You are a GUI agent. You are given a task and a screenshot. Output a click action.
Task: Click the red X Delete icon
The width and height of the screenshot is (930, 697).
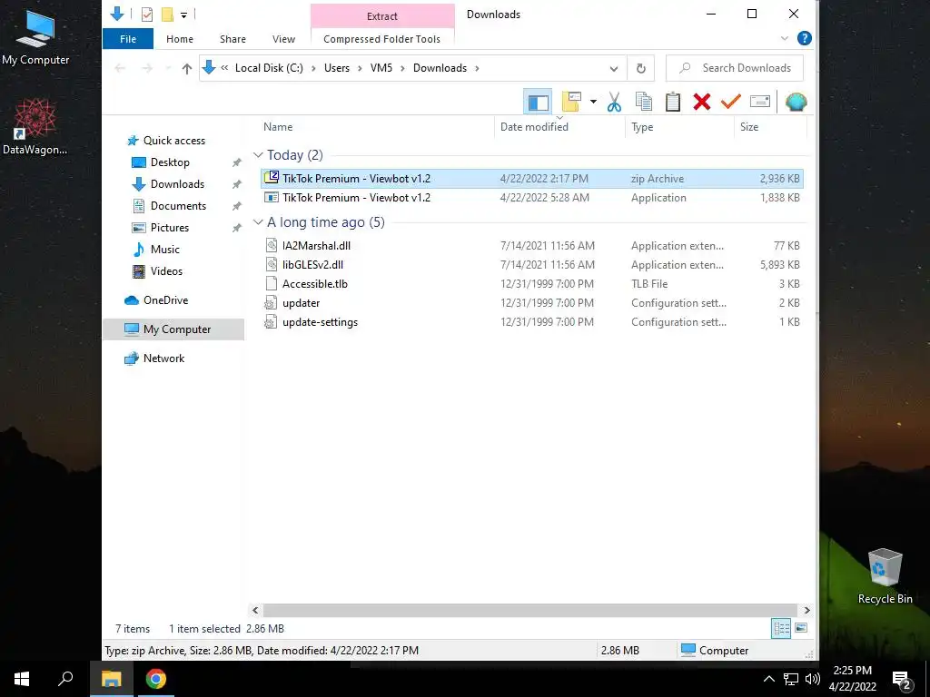pos(702,102)
